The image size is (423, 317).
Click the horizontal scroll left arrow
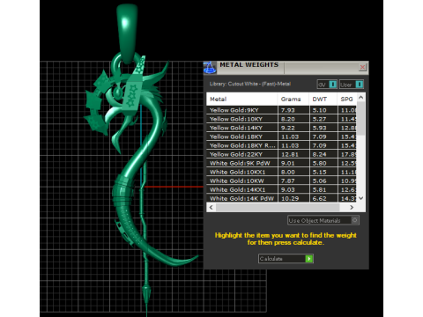211,207
